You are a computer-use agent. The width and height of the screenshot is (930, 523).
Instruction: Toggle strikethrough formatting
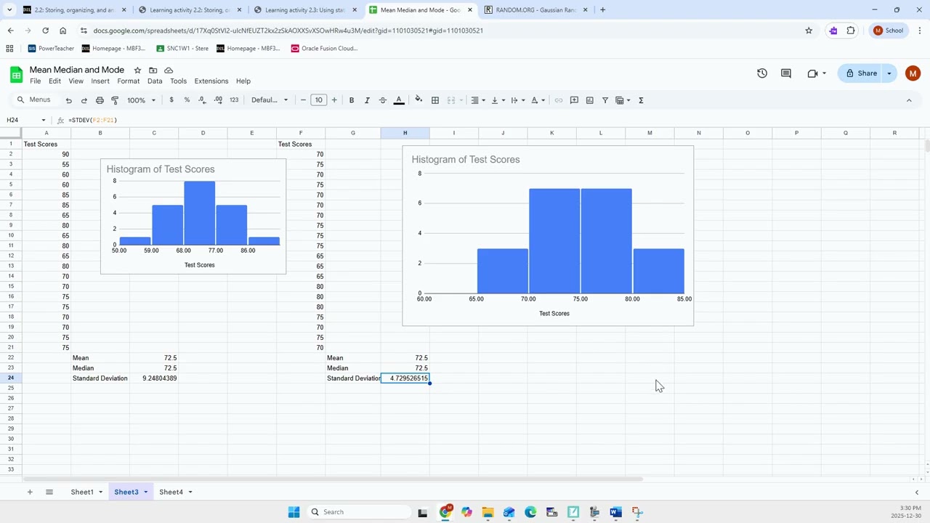coord(383,100)
